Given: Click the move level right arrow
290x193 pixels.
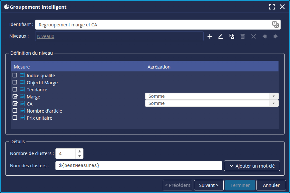Looking at the screenshot, I should (x=275, y=37).
